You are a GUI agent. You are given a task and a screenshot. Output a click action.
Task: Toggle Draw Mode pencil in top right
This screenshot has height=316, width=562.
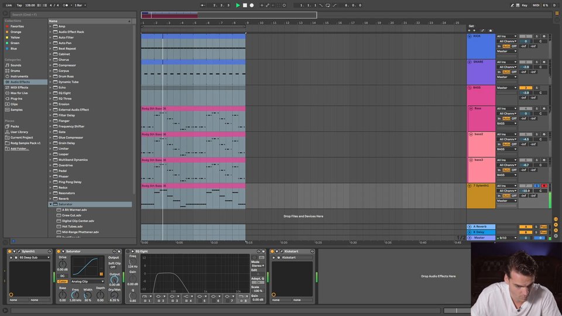(512, 5)
